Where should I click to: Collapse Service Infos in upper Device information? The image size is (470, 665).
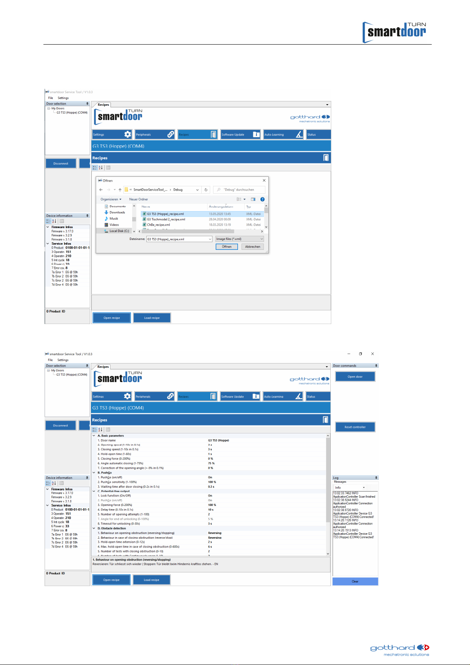[48, 244]
